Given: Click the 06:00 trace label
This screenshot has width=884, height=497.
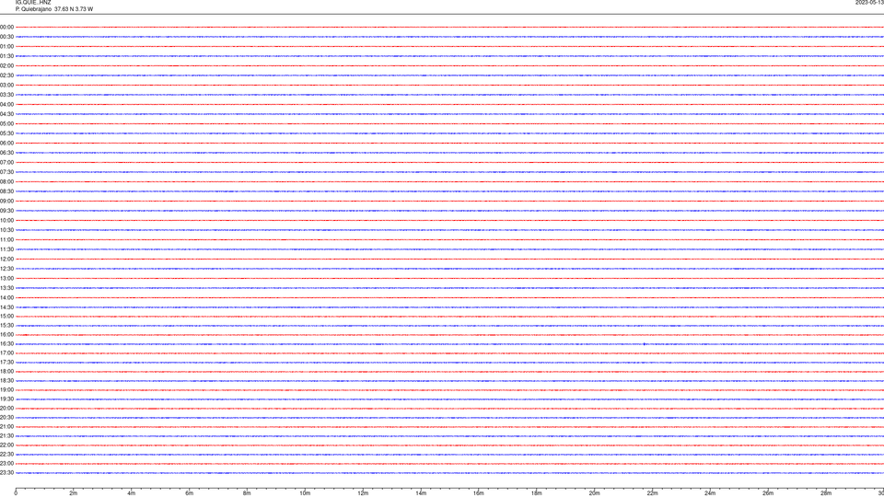Looking at the screenshot, I should tap(6, 144).
